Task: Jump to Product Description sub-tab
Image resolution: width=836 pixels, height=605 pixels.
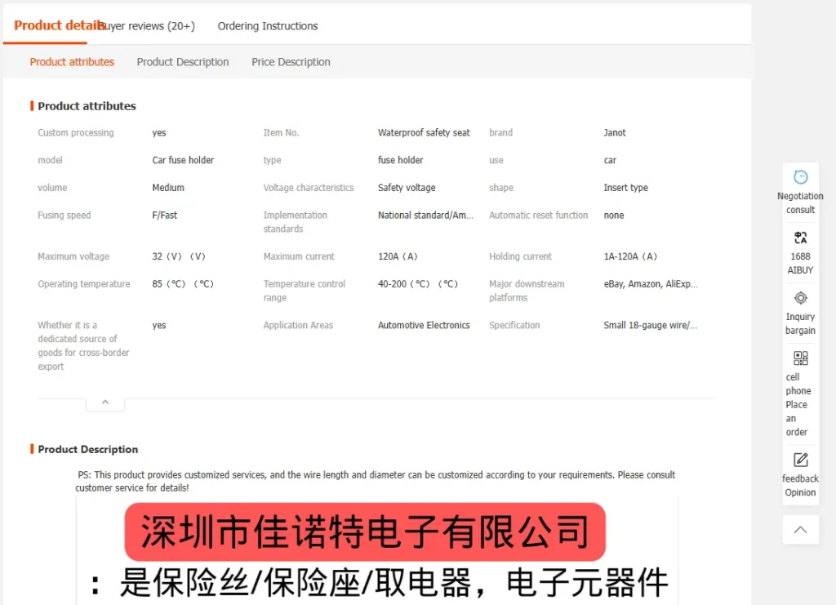Action: pos(183,62)
